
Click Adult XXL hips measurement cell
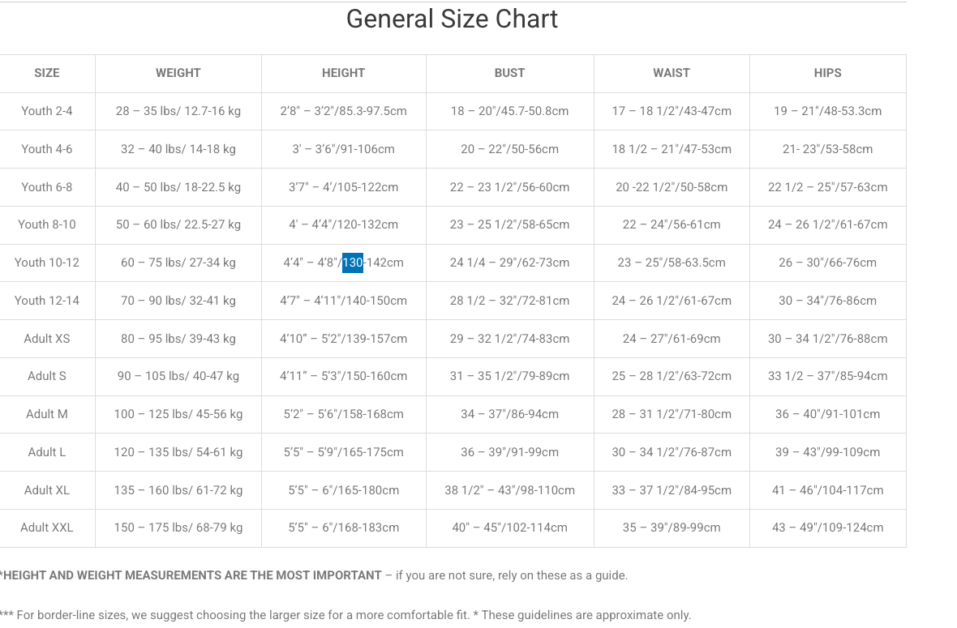coord(827,528)
